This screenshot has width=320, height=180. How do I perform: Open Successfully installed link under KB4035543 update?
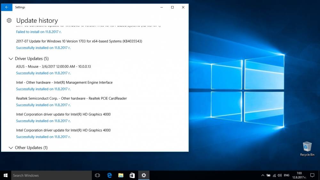pyautogui.click(x=43, y=48)
